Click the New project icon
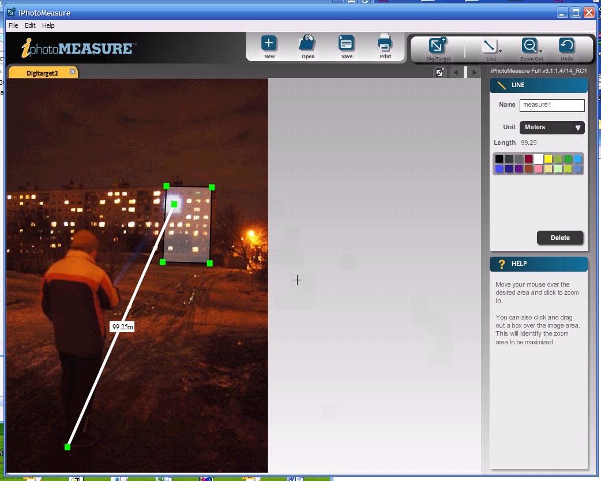 coord(269,44)
